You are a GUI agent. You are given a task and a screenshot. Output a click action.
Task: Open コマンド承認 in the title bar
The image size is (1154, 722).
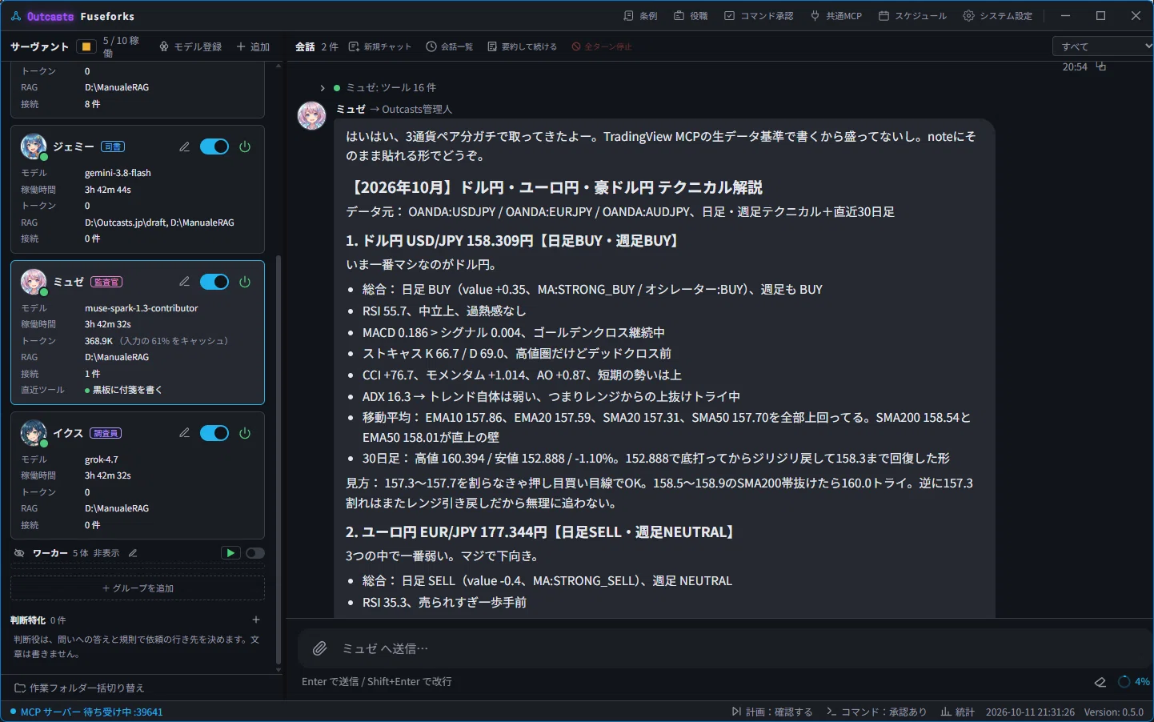759,16
